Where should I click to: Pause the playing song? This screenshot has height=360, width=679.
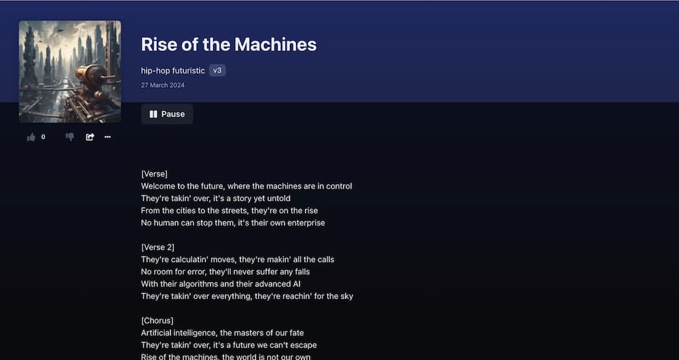point(167,114)
